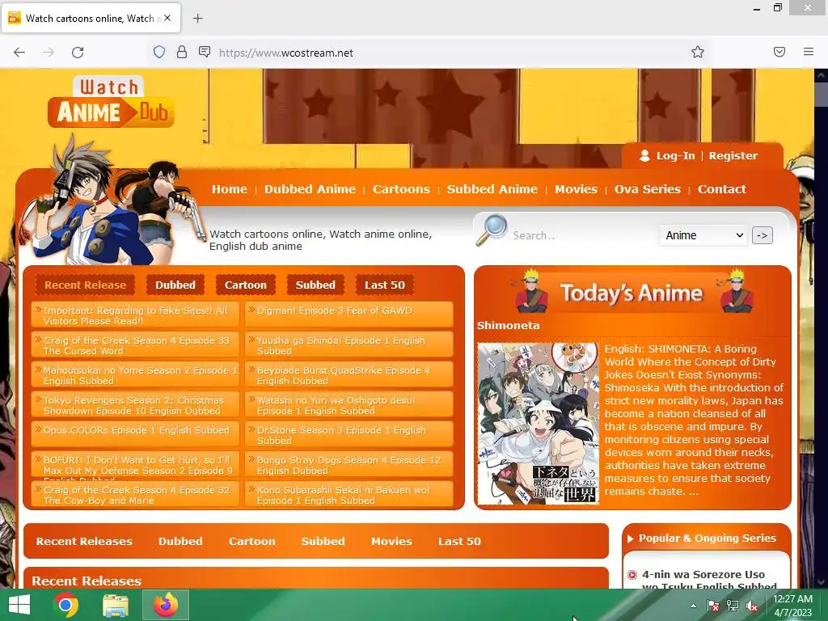
Task: Open Firefox hamburger application menu
Action: 809,52
